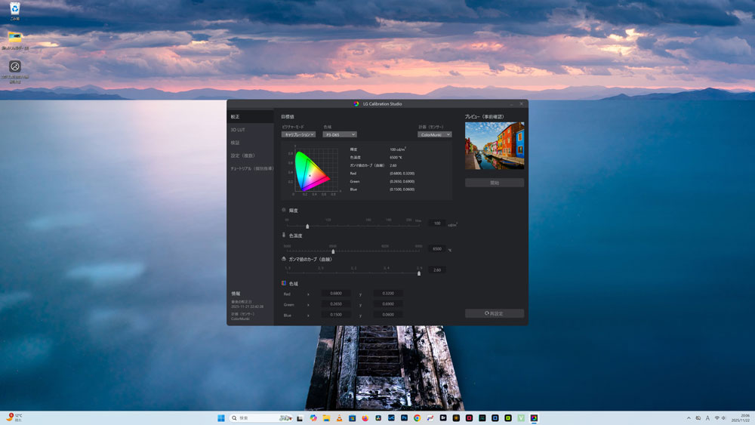Launch VLC media player from taskbar
The height and width of the screenshot is (425, 755).
point(339,417)
